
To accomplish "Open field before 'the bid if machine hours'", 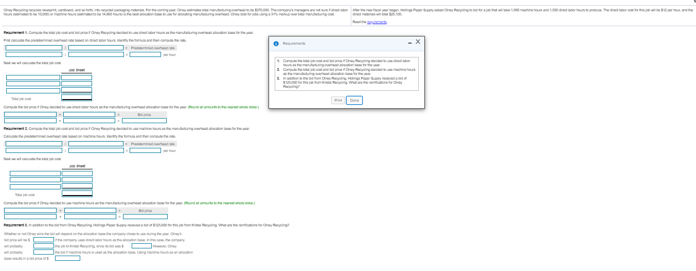I will [x=44, y=252].
